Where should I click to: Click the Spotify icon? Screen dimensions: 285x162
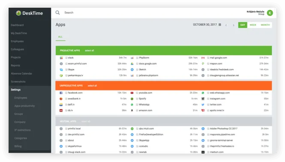(x=132, y=99)
